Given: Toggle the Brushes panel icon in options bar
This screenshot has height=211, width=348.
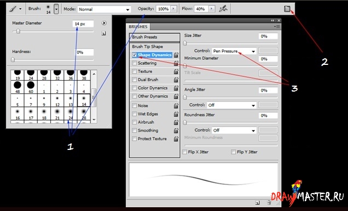Looking at the screenshot, I should pos(287,9).
